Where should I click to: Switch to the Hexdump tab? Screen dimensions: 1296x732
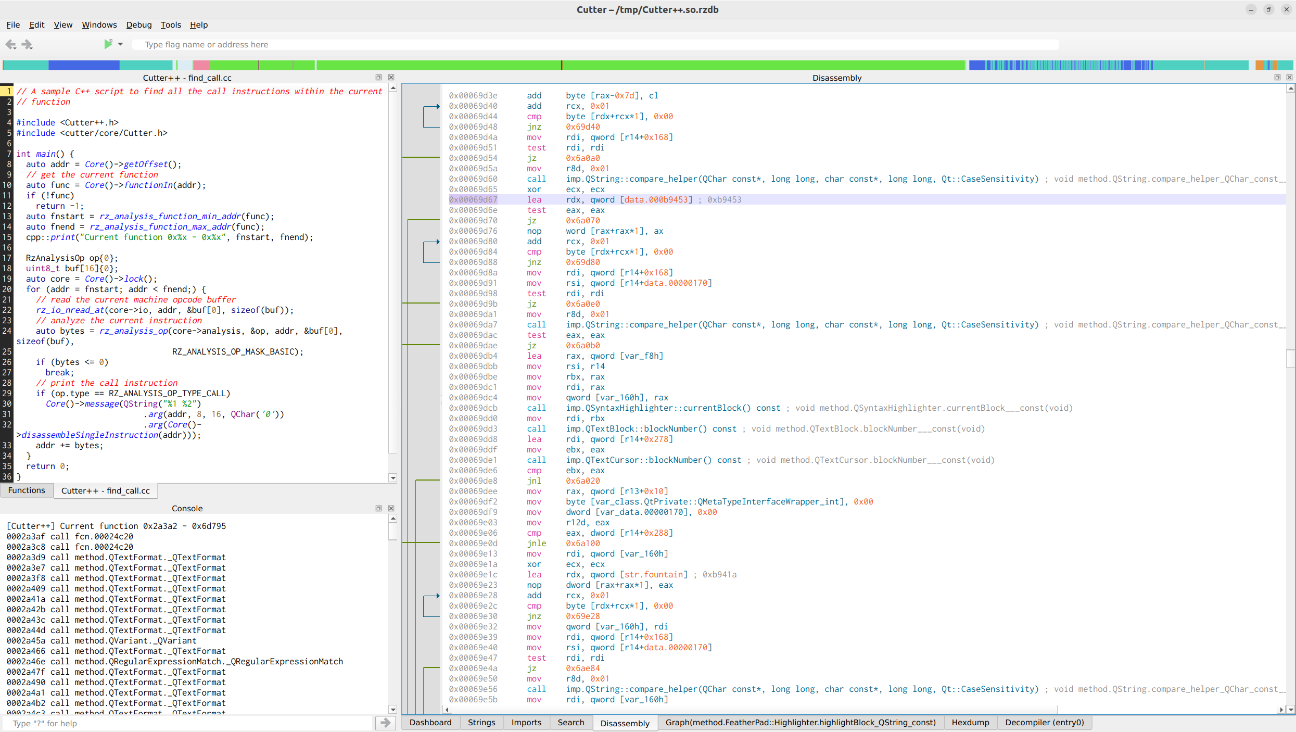coord(970,723)
